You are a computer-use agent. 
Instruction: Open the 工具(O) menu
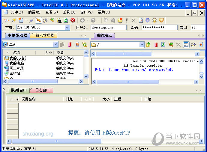[69, 12]
